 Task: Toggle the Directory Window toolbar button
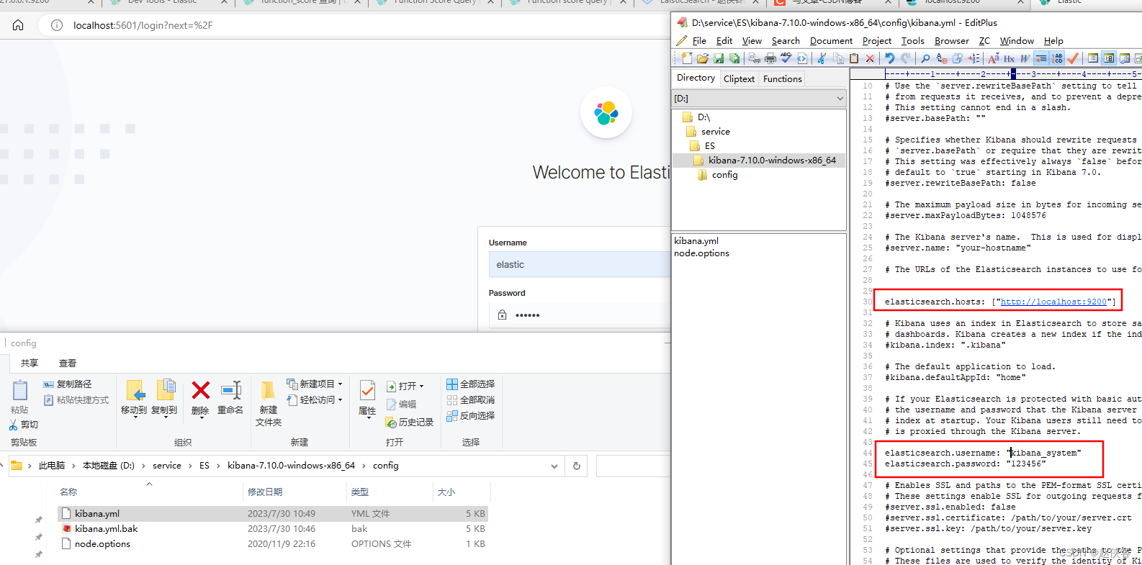coord(1109,58)
